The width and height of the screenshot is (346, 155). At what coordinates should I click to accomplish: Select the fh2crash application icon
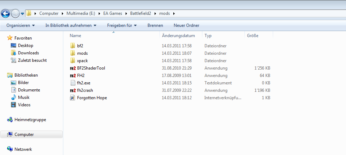[x=73, y=90]
